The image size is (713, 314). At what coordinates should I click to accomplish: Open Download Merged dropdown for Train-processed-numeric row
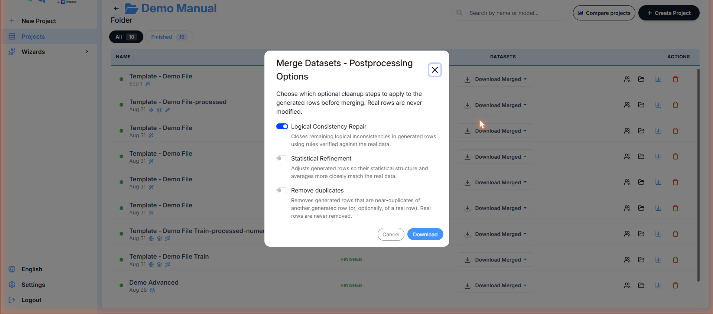495,234
